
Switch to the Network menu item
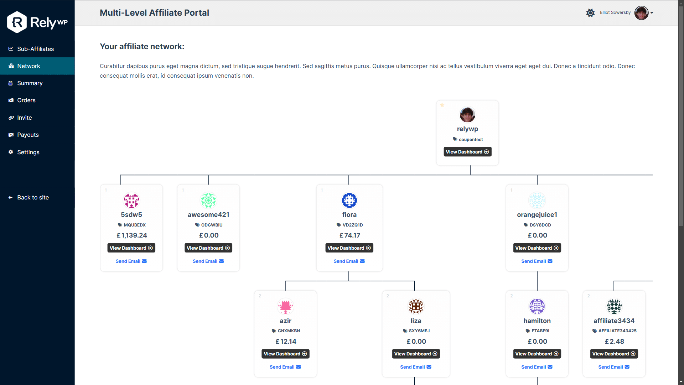(28, 66)
